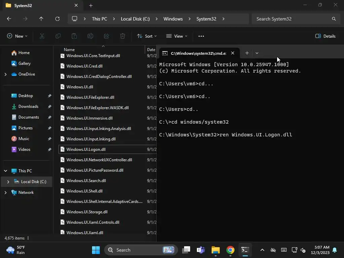Sort by the Name column header
This screenshot has height=258, width=344.
click(69, 50)
